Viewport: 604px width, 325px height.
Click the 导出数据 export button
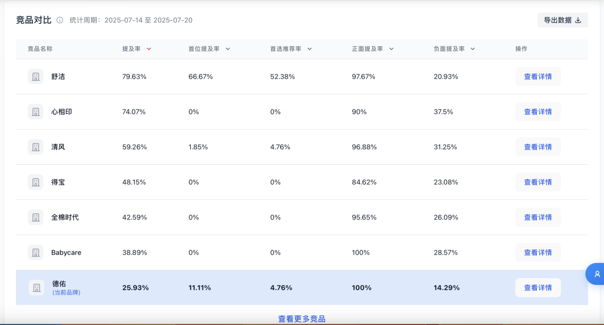pyautogui.click(x=563, y=20)
